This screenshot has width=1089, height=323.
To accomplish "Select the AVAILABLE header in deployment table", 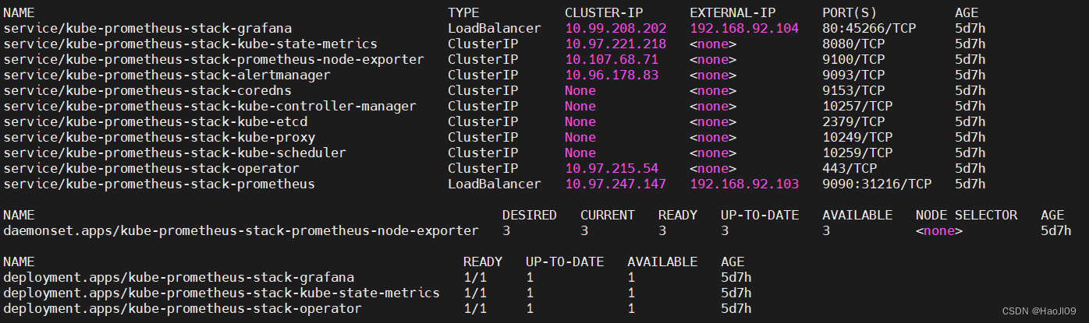I will (x=662, y=262).
